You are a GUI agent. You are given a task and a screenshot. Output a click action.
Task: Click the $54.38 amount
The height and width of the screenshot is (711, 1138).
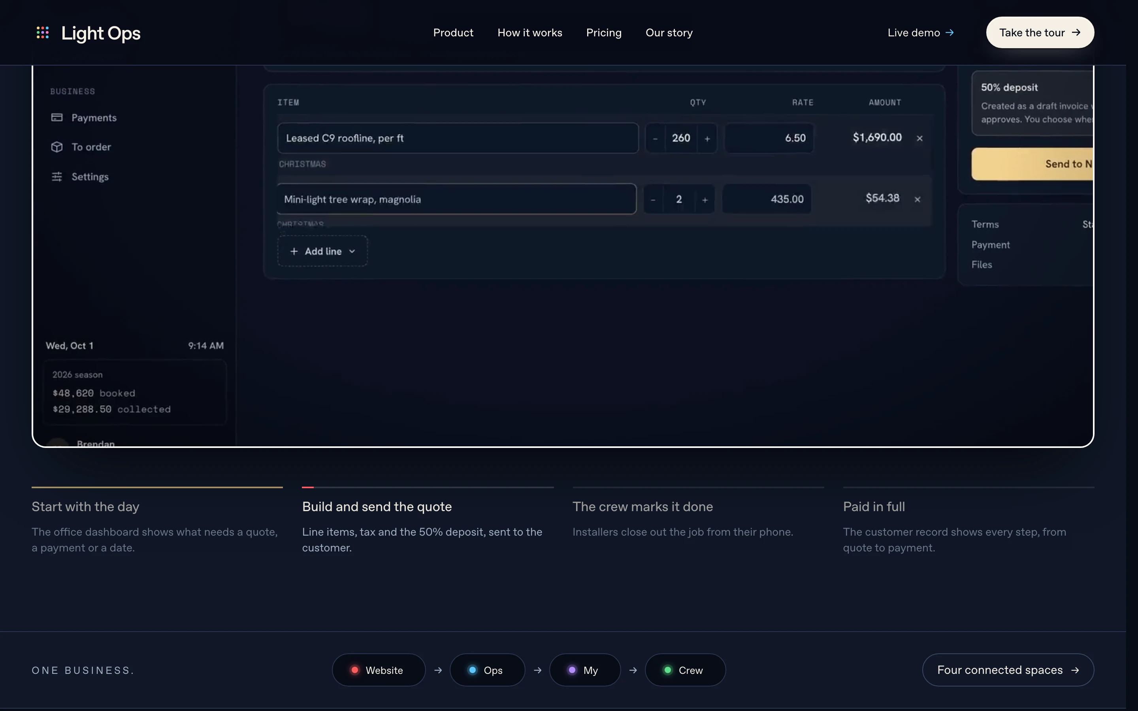coord(882,198)
